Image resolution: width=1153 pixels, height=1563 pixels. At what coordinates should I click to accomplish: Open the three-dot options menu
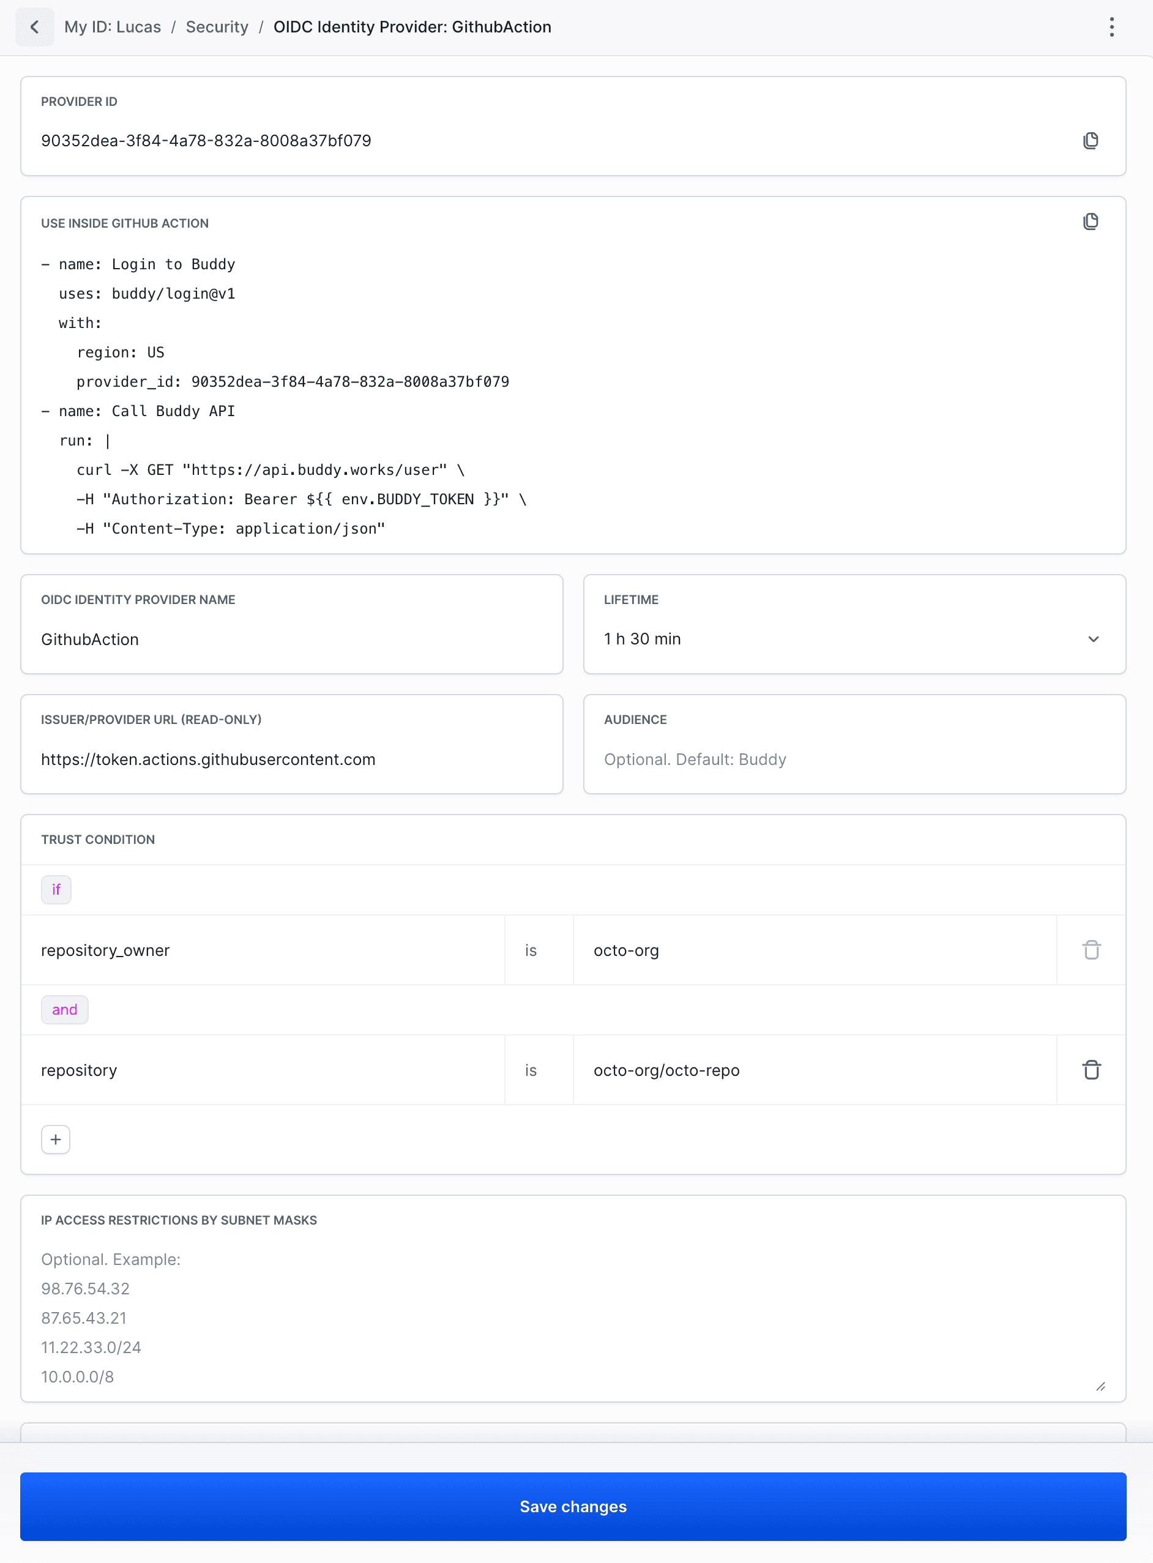(x=1112, y=26)
